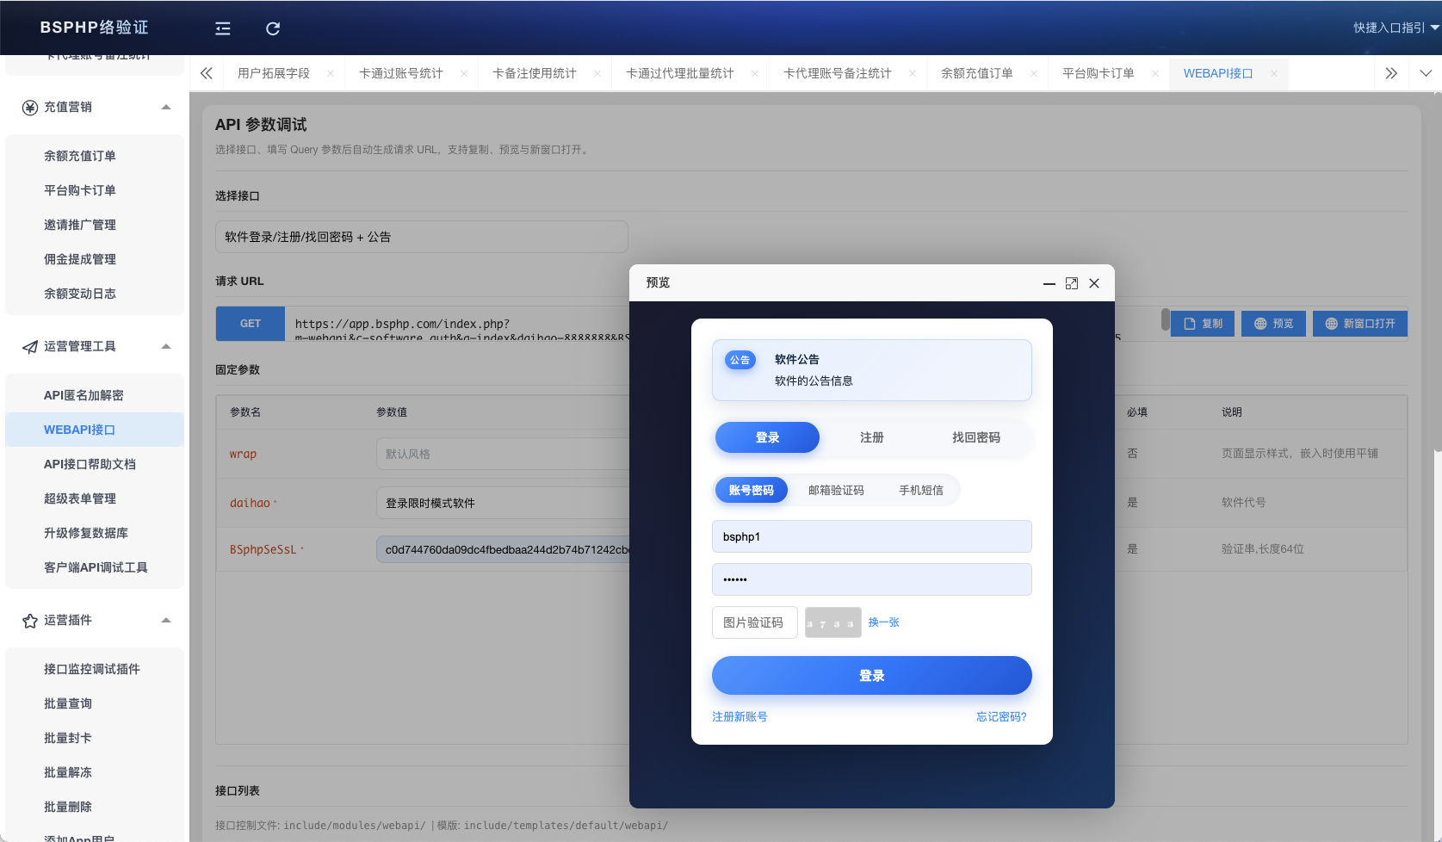The width and height of the screenshot is (1442, 842).
Task: Click the 运营管理工具 paper plane icon
Action: click(x=30, y=346)
